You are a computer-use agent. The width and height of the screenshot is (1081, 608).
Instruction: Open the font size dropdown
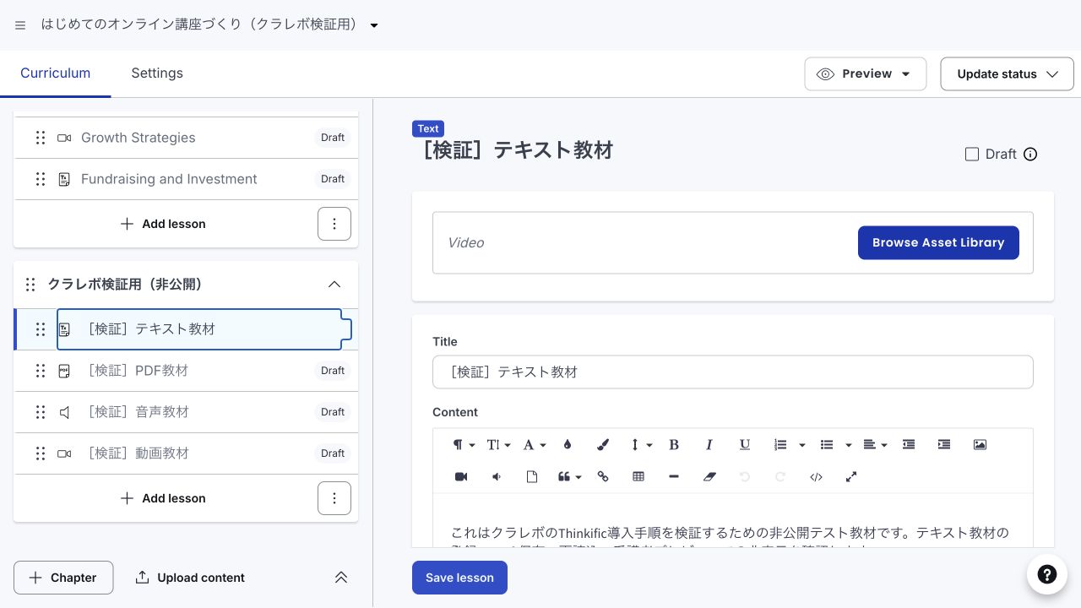pyautogui.click(x=498, y=445)
